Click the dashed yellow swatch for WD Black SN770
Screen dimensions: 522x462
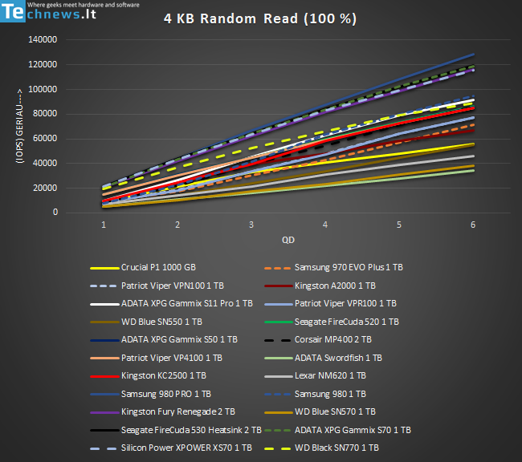(x=279, y=448)
